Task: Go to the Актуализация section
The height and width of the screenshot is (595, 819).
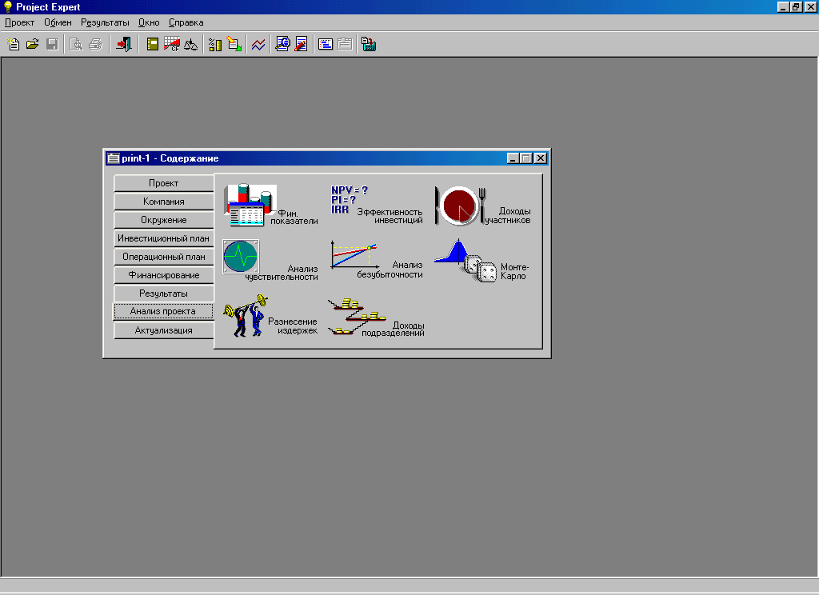Action: [x=163, y=330]
